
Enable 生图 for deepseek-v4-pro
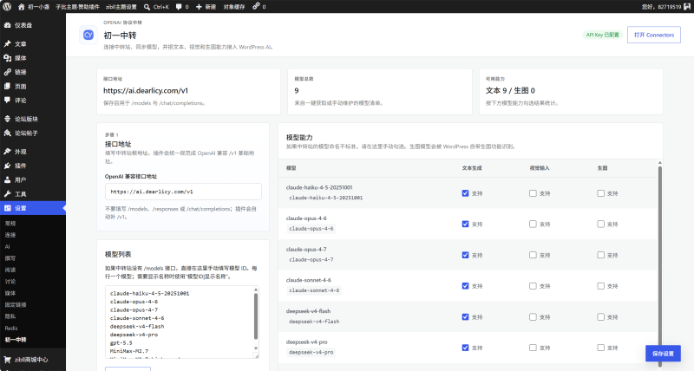600,348
